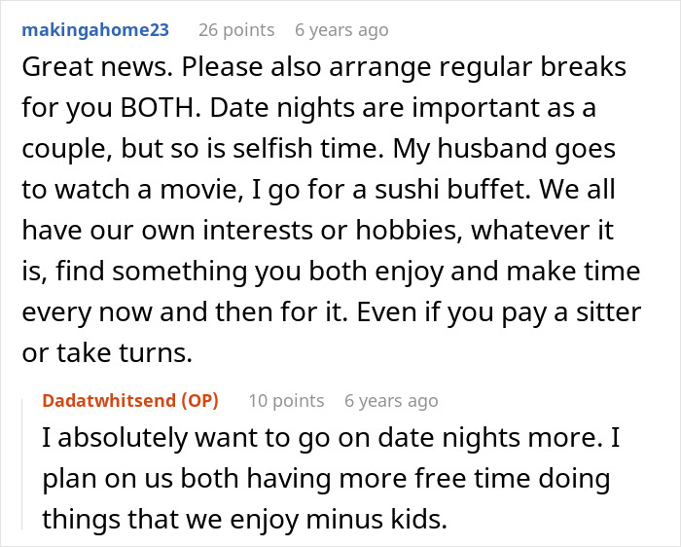Click the text 'or take turns.'
The width and height of the screenshot is (681, 547).
coord(107,352)
